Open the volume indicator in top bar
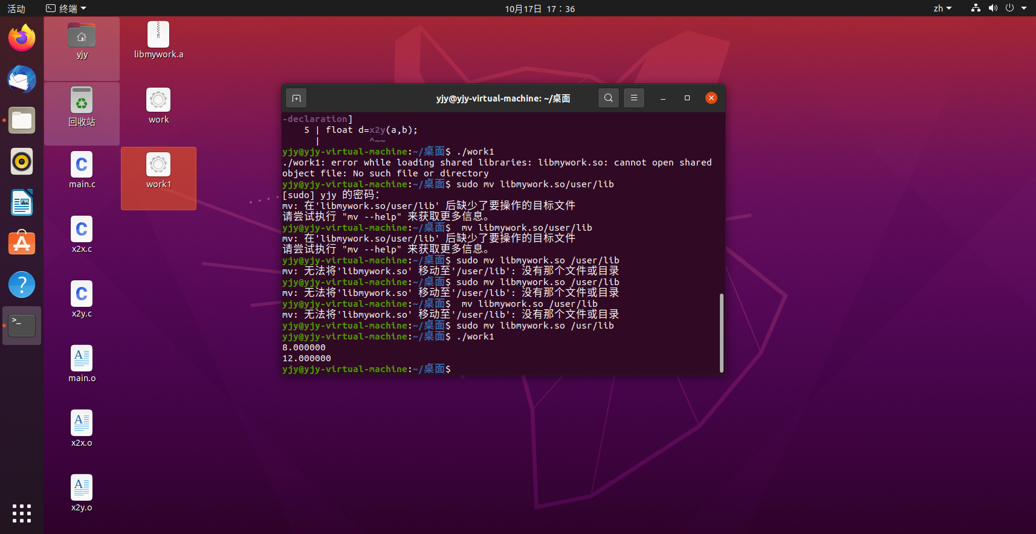1036x534 pixels. 992,8
